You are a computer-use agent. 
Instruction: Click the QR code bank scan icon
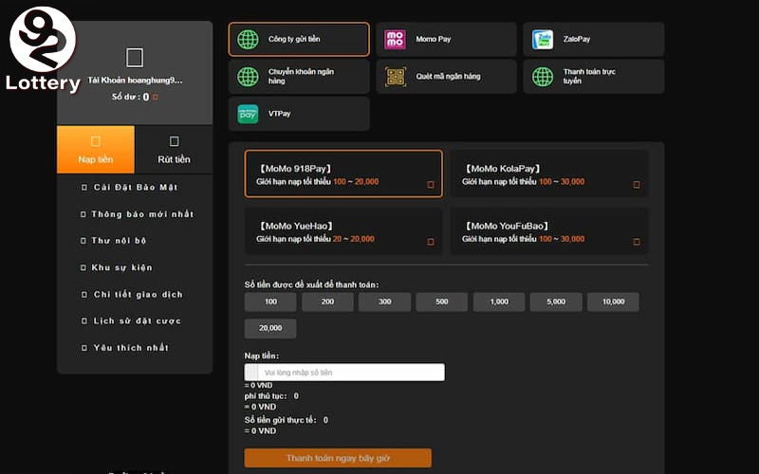395,77
